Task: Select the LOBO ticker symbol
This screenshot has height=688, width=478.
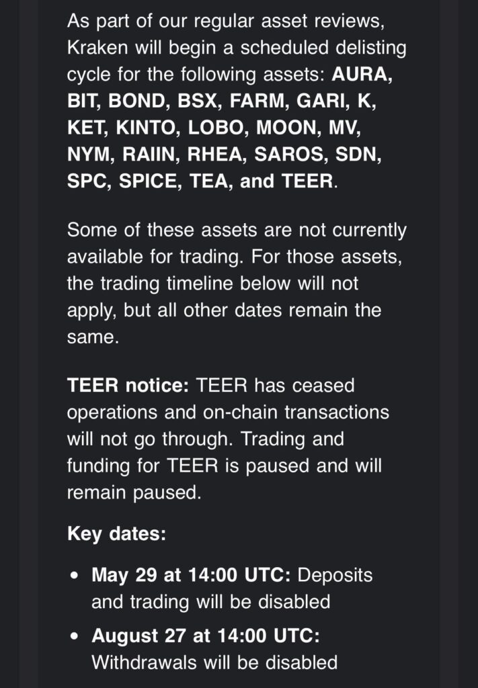Action: (216, 128)
